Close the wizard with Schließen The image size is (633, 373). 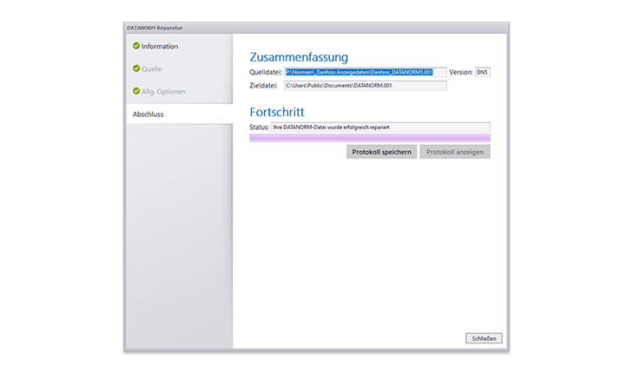coord(484,338)
